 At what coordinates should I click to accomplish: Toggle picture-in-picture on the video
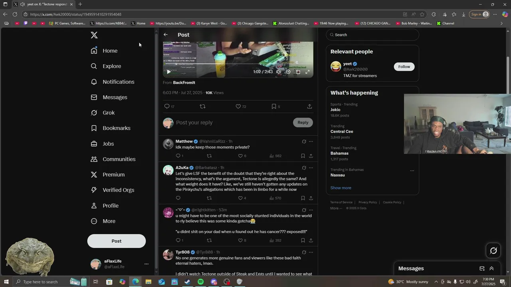298,72
